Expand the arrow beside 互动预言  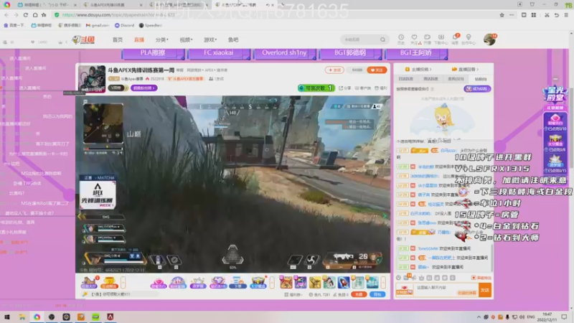click(123, 282)
